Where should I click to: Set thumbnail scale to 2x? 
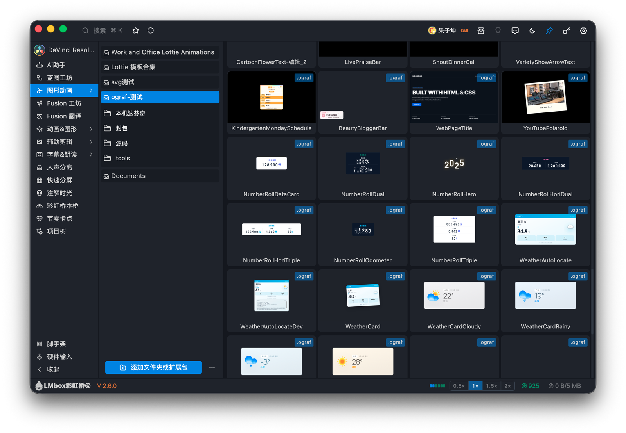pyautogui.click(x=507, y=386)
